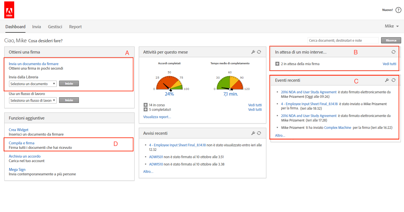Open the Seleziona un documento dropdown
The width and height of the screenshot is (404, 212).
pyautogui.click(x=33, y=84)
